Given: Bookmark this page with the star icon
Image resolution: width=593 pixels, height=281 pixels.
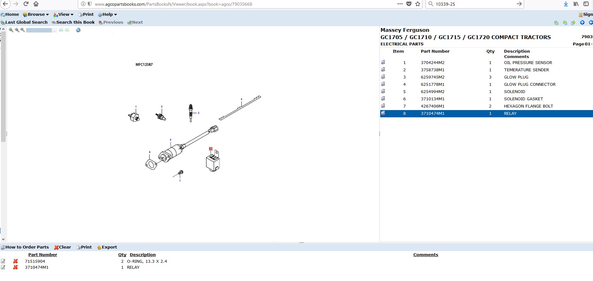Looking at the screenshot, I should pos(418,4).
